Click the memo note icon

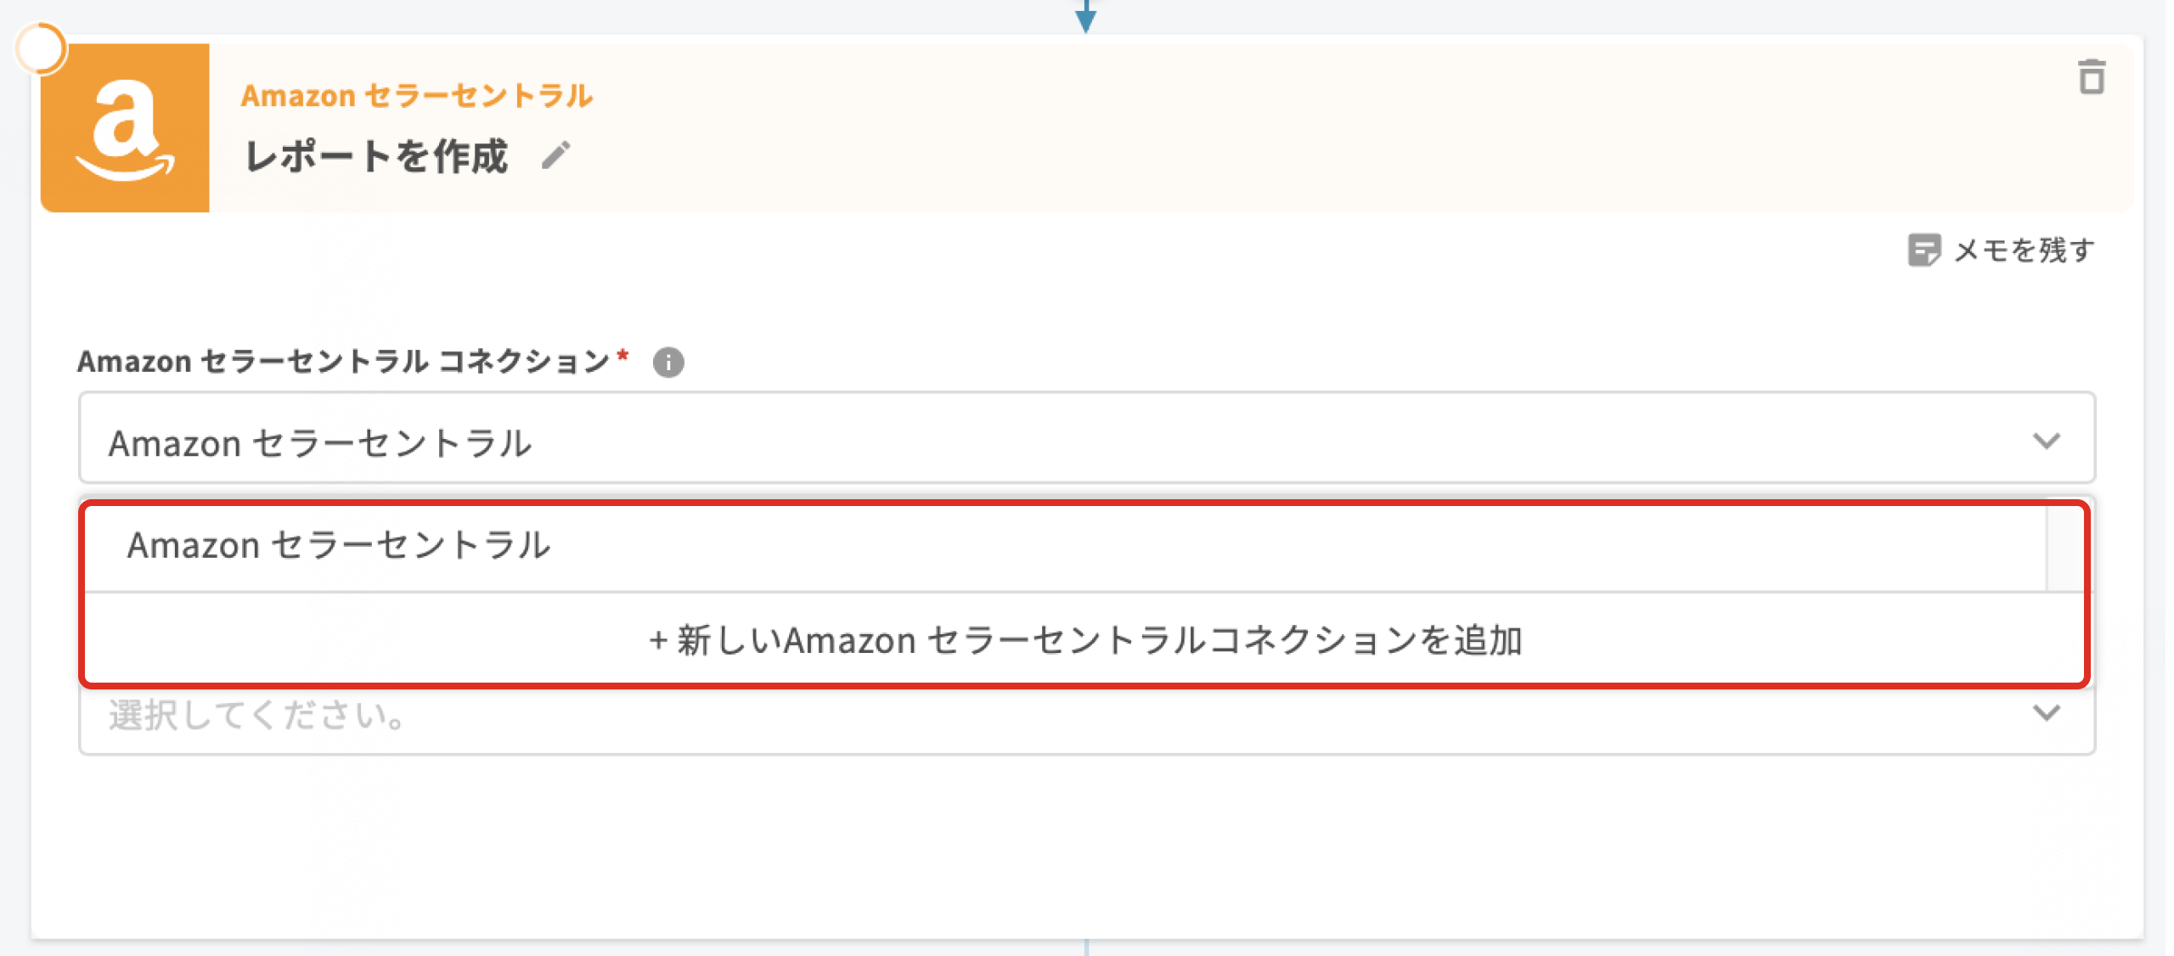1923,250
